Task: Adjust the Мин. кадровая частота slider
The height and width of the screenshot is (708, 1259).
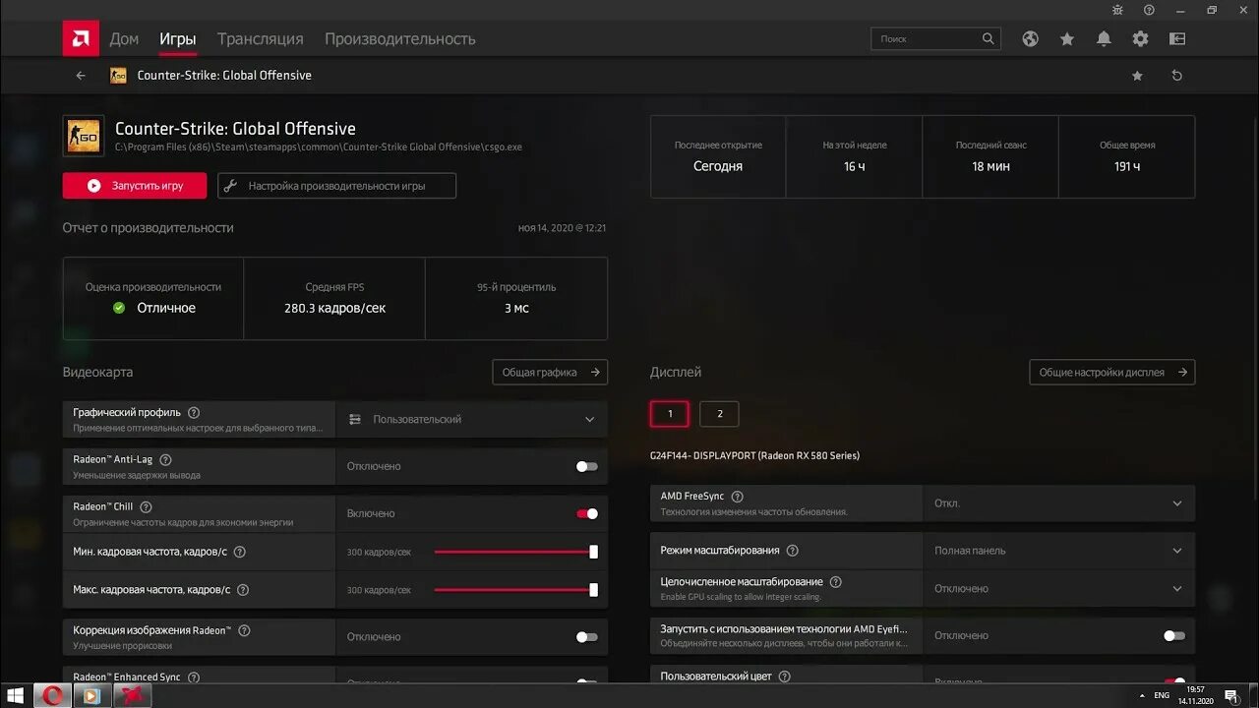Action: pos(515,552)
